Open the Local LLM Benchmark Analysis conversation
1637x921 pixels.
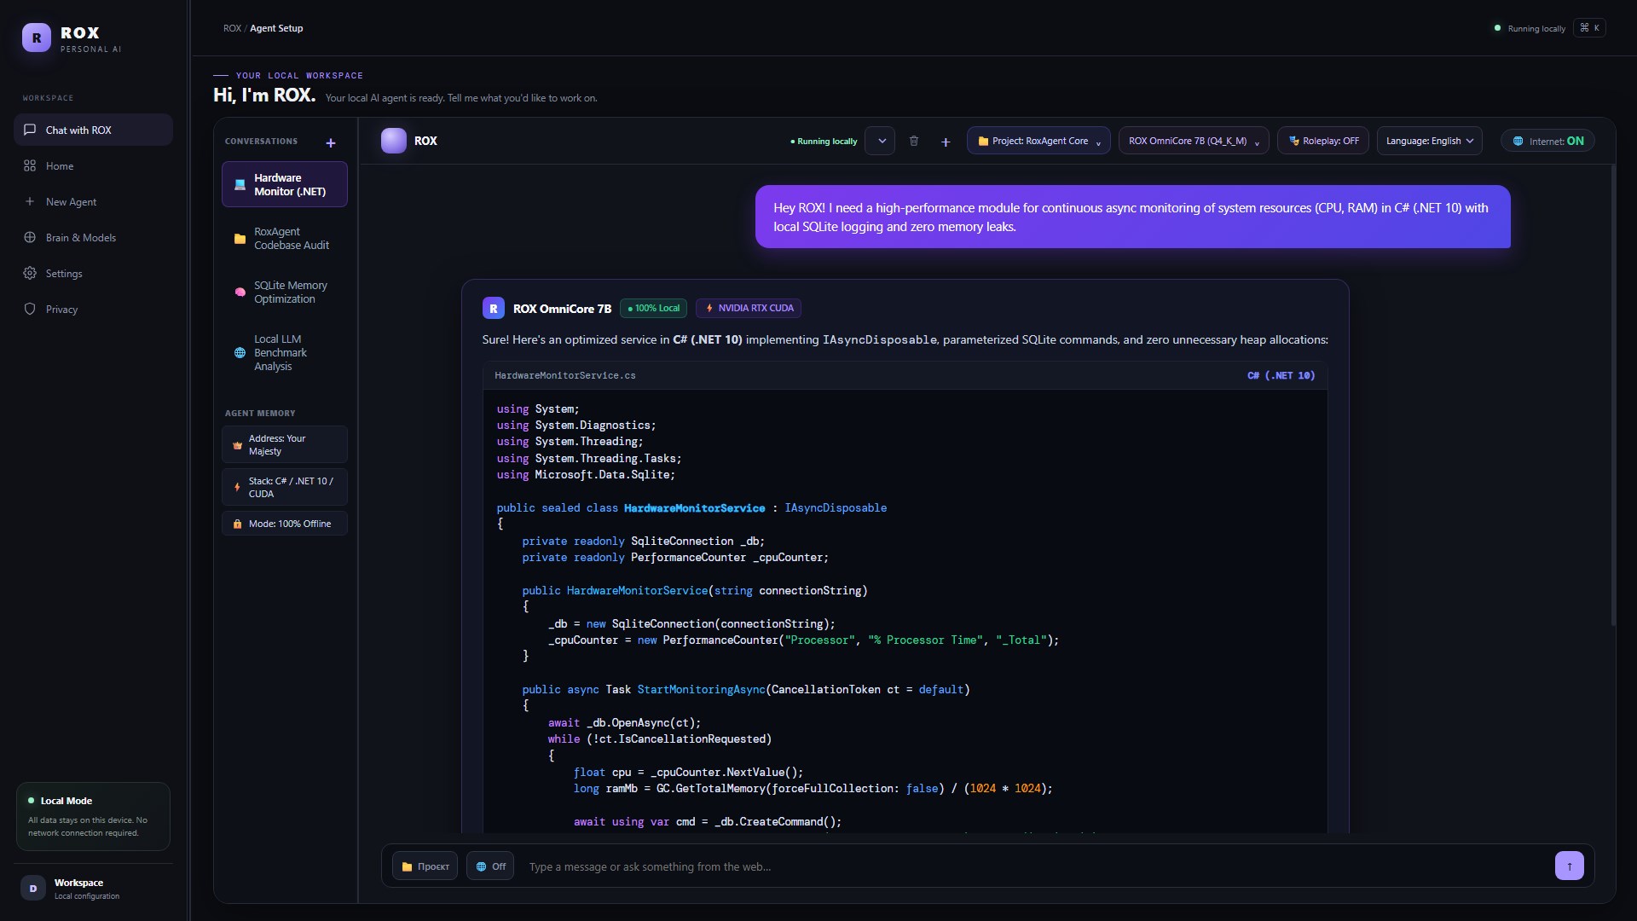tap(285, 353)
